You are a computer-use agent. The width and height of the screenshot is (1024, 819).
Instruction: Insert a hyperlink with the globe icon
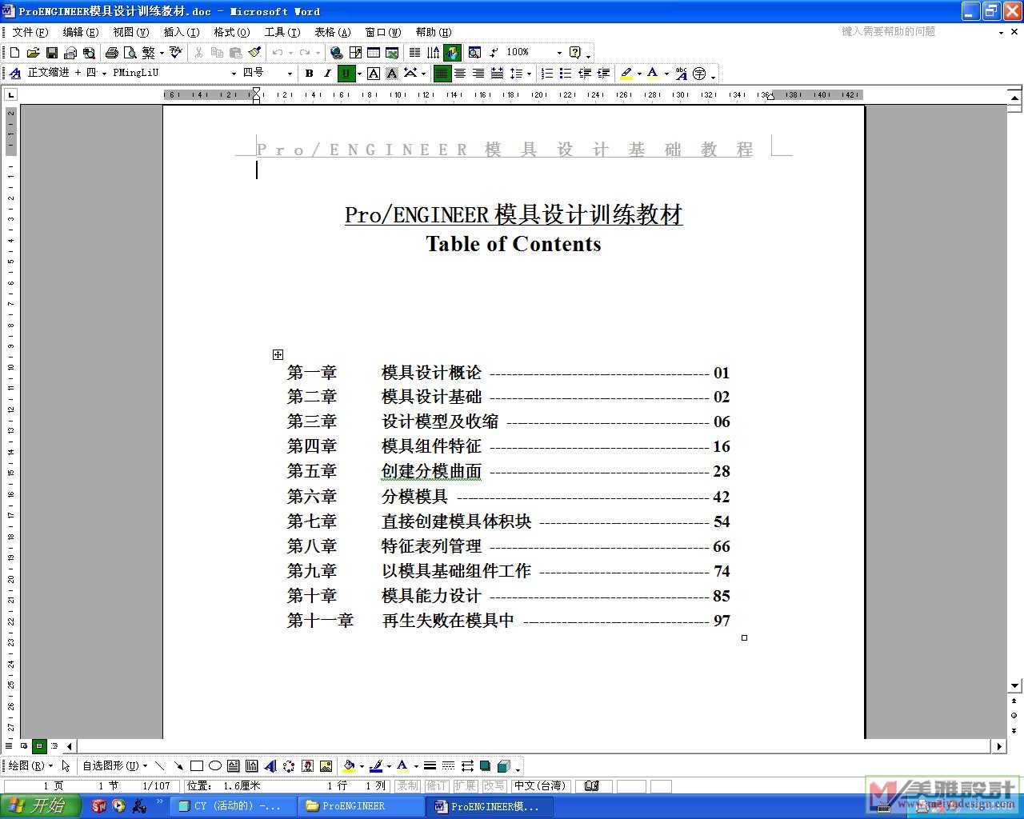pyautogui.click(x=337, y=53)
